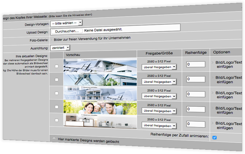Viewport: 245px width, 154px height.
Task: Click Bild/Logo/Text einfügen for keys design
Action: click(228, 80)
